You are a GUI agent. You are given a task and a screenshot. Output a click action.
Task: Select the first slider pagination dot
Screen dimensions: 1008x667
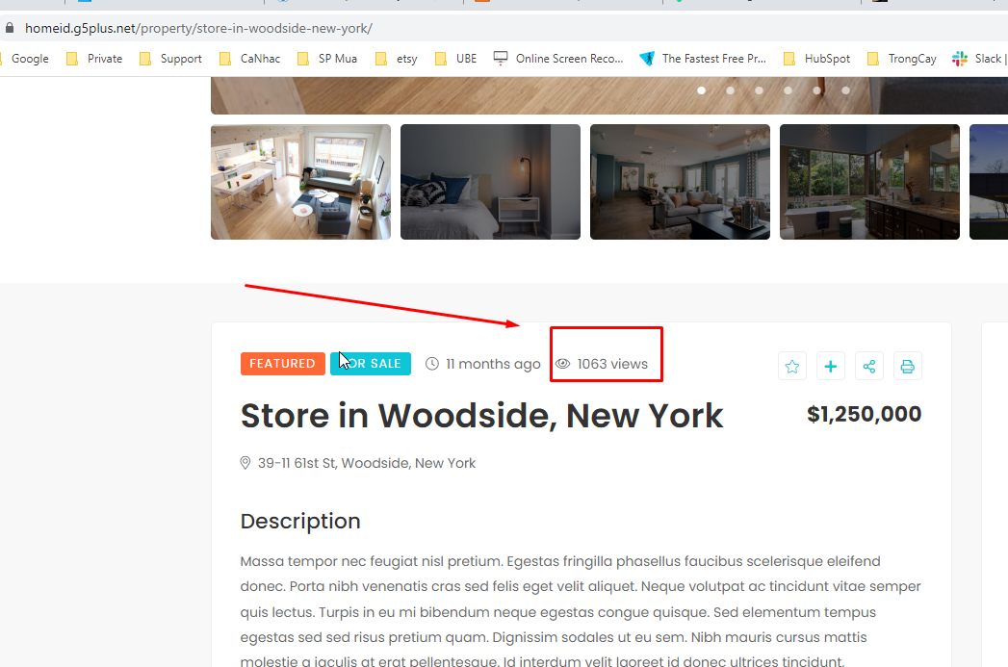(701, 90)
